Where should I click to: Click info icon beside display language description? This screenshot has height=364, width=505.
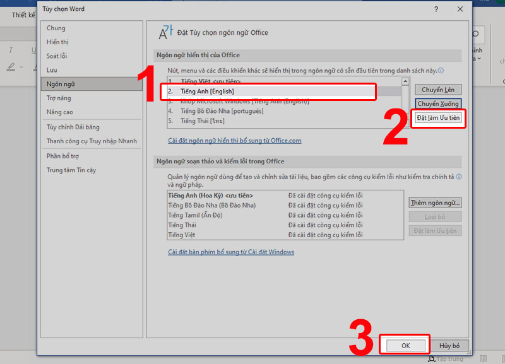coord(441,71)
